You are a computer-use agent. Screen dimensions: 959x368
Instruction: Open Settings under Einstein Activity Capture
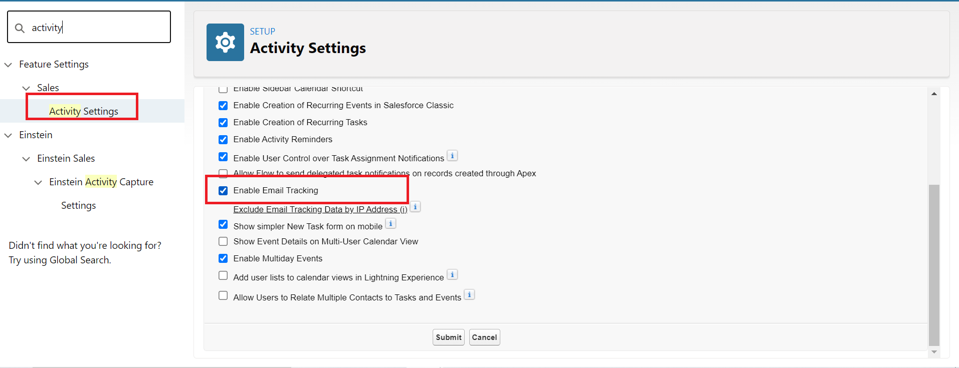click(x=78, y=205)
